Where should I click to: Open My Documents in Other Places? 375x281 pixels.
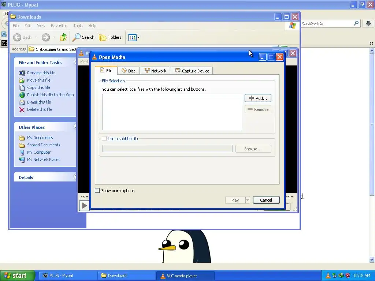pyautogui.click(x=40, y=138)
